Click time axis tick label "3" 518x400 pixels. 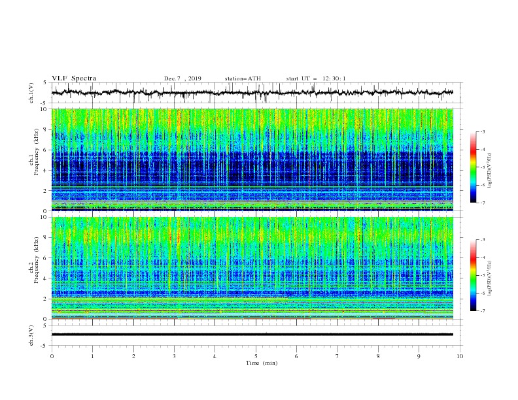pos(174,356)
